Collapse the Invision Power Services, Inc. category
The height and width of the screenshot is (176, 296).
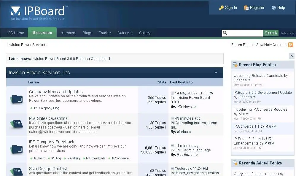[216, 72]
